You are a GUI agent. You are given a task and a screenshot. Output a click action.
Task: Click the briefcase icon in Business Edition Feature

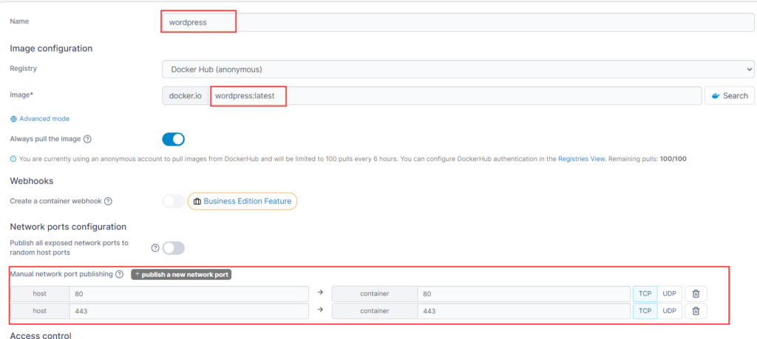pyautogui.click(x=197, y=201)
